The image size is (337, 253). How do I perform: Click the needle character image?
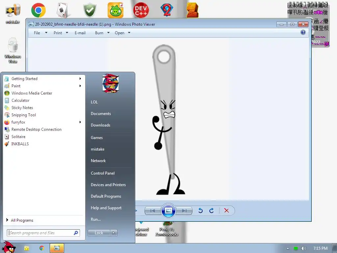coord(168,120)
